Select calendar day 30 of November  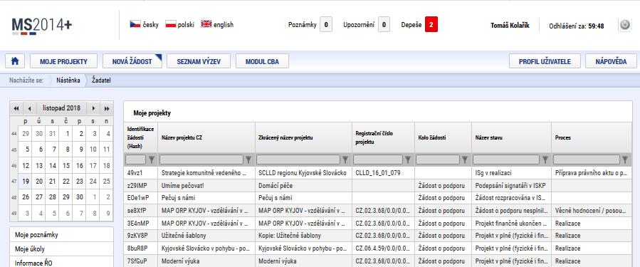click(x=80, y=197)
